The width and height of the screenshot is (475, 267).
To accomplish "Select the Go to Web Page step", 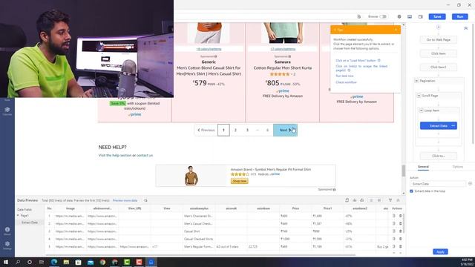I will [x=439, y=39].
